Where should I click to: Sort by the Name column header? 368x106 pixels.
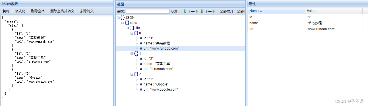point(276,11)
